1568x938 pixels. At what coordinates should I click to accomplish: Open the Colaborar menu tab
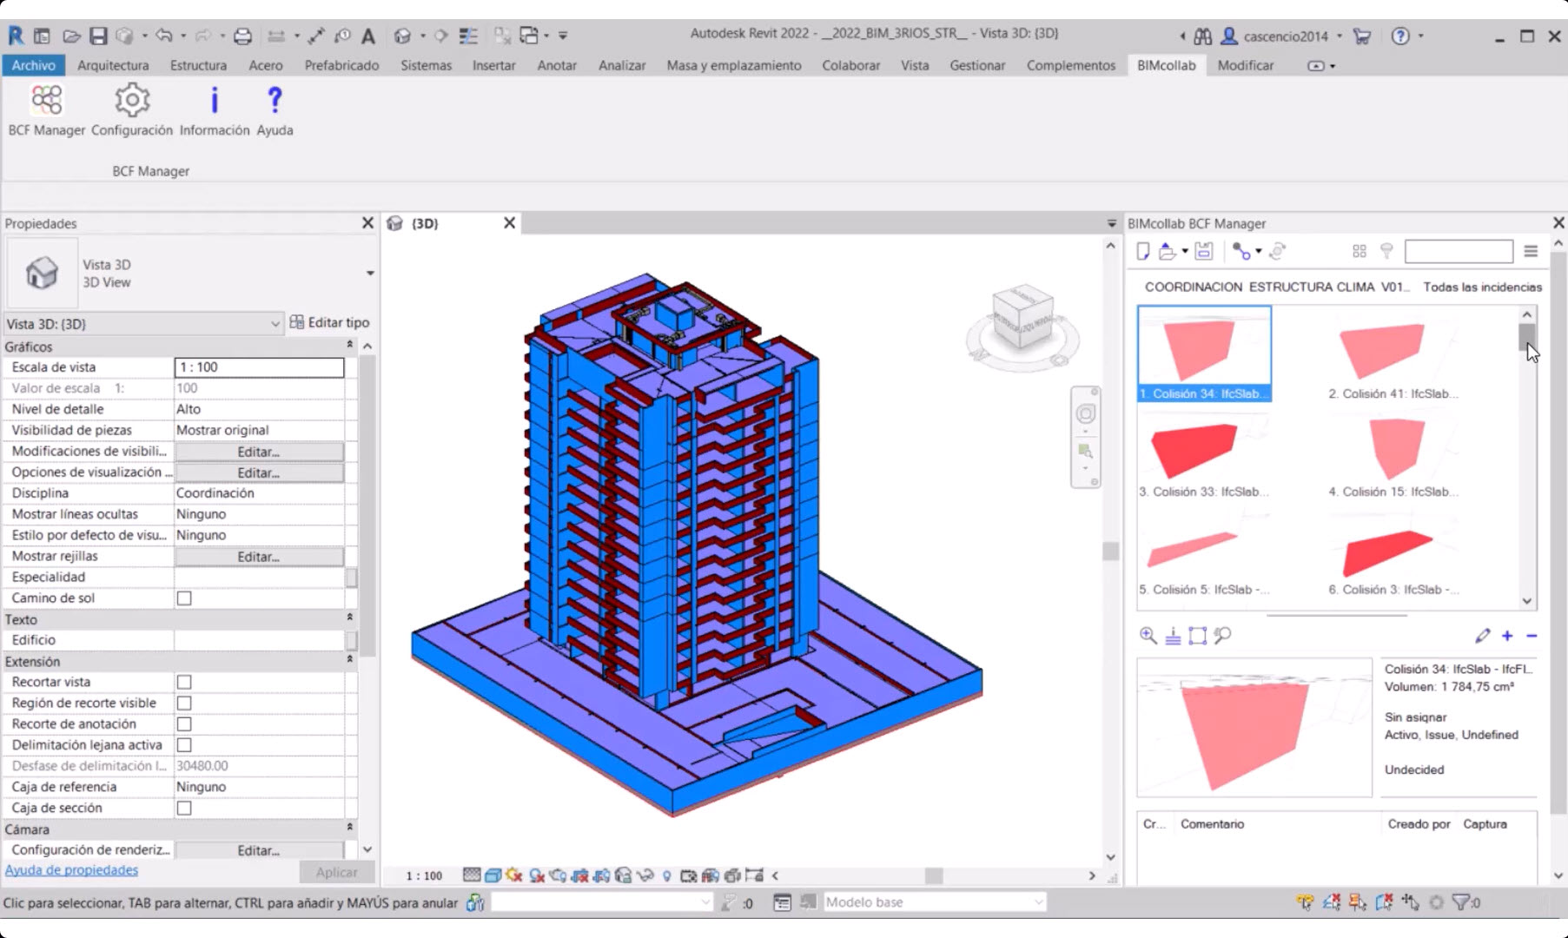pos(850,65)
